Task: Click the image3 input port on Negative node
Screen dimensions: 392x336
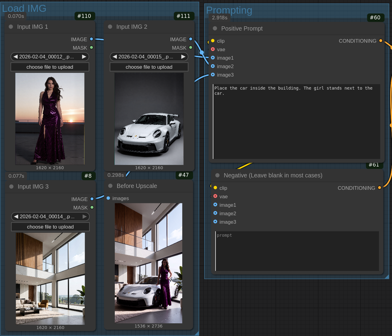Action: (215, 222)
